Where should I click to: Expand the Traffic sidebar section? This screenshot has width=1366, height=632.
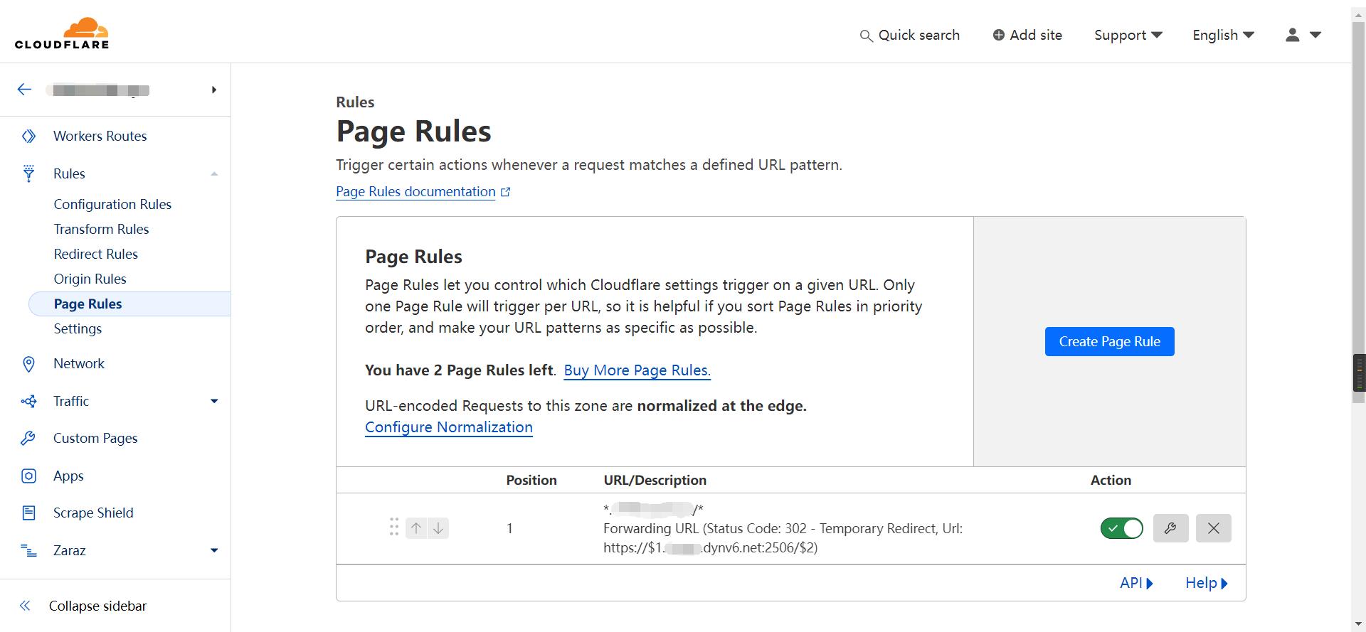[213, 401]
